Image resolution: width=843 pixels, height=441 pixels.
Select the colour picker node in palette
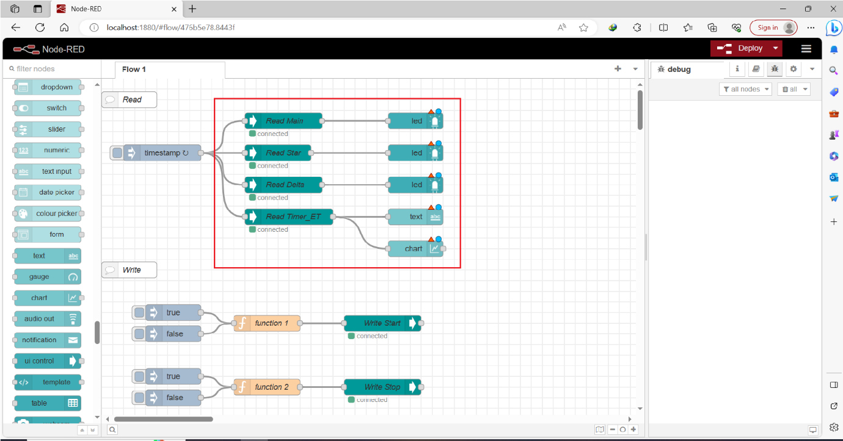coord(48,213)
